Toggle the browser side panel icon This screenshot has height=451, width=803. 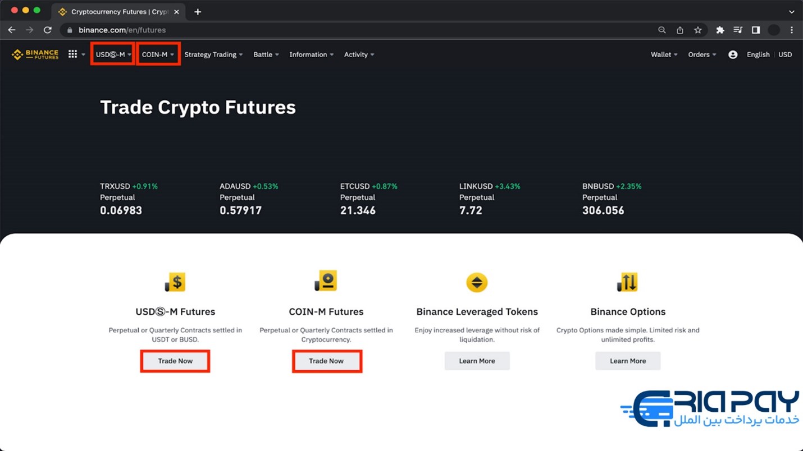coord(756,30)
